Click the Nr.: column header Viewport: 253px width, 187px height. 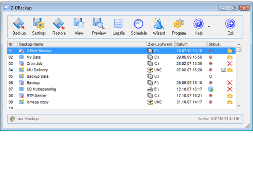12,44
